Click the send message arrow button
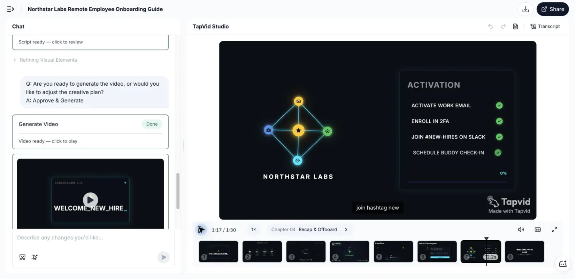 164,257
